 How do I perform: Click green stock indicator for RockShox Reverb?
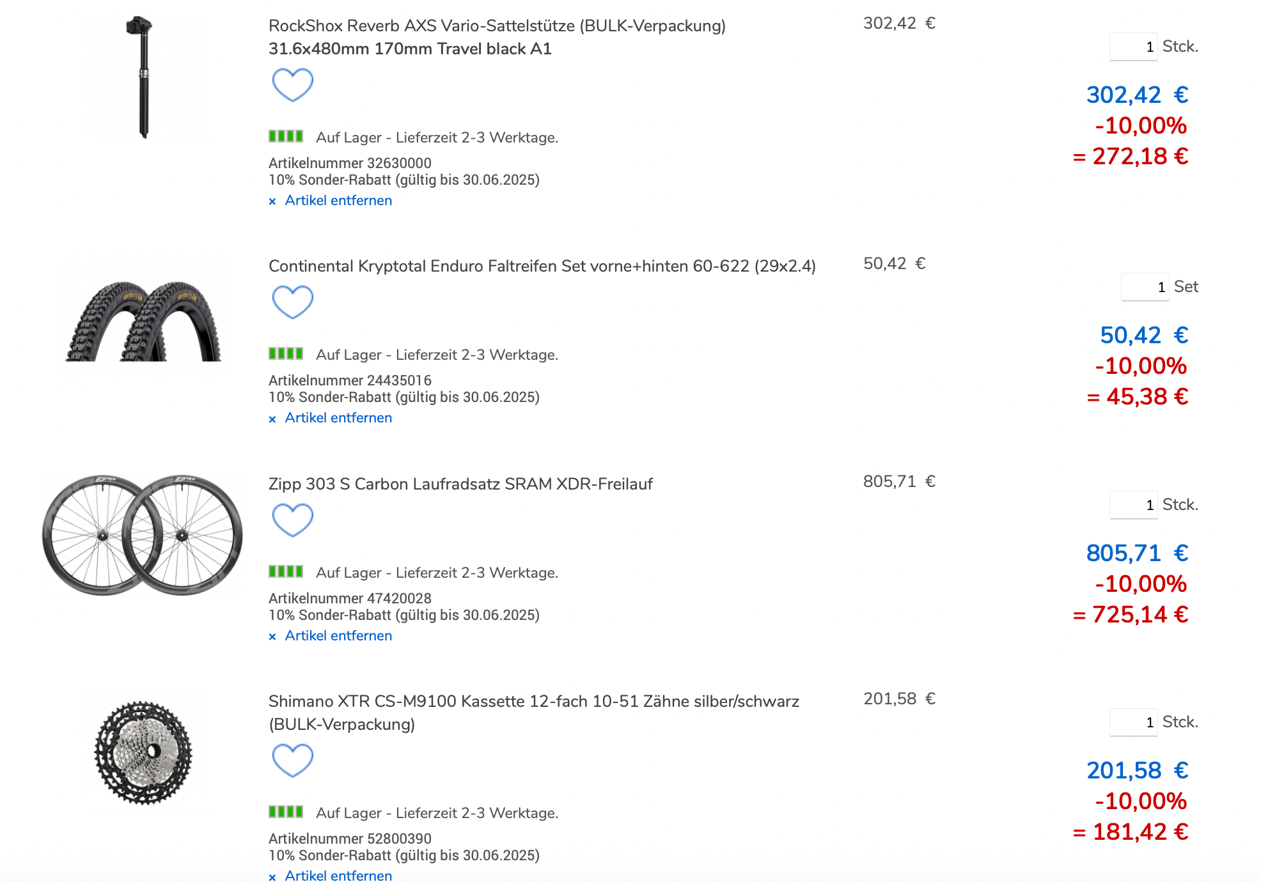(286, 136)
